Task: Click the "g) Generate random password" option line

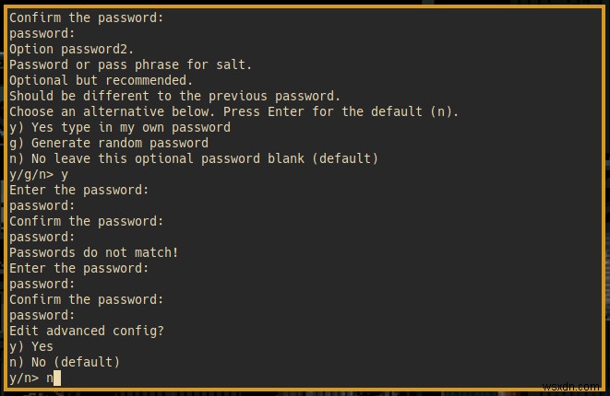Action: [109, 143]
